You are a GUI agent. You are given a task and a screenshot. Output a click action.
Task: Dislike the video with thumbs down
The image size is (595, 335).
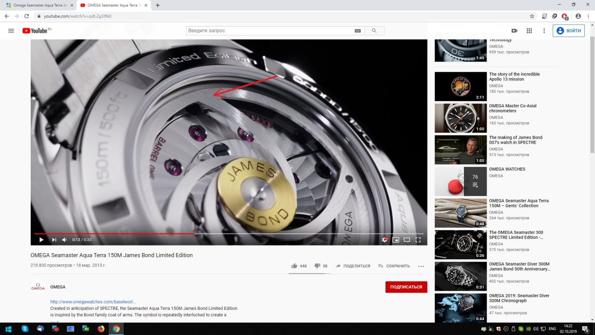[x=317, y=266]
